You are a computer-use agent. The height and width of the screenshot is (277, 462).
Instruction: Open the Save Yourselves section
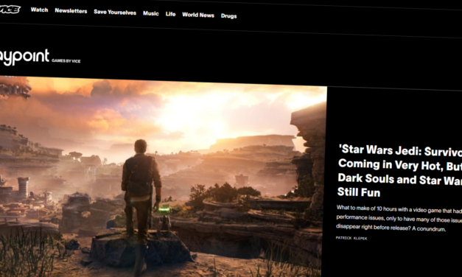tap(115, 13)
